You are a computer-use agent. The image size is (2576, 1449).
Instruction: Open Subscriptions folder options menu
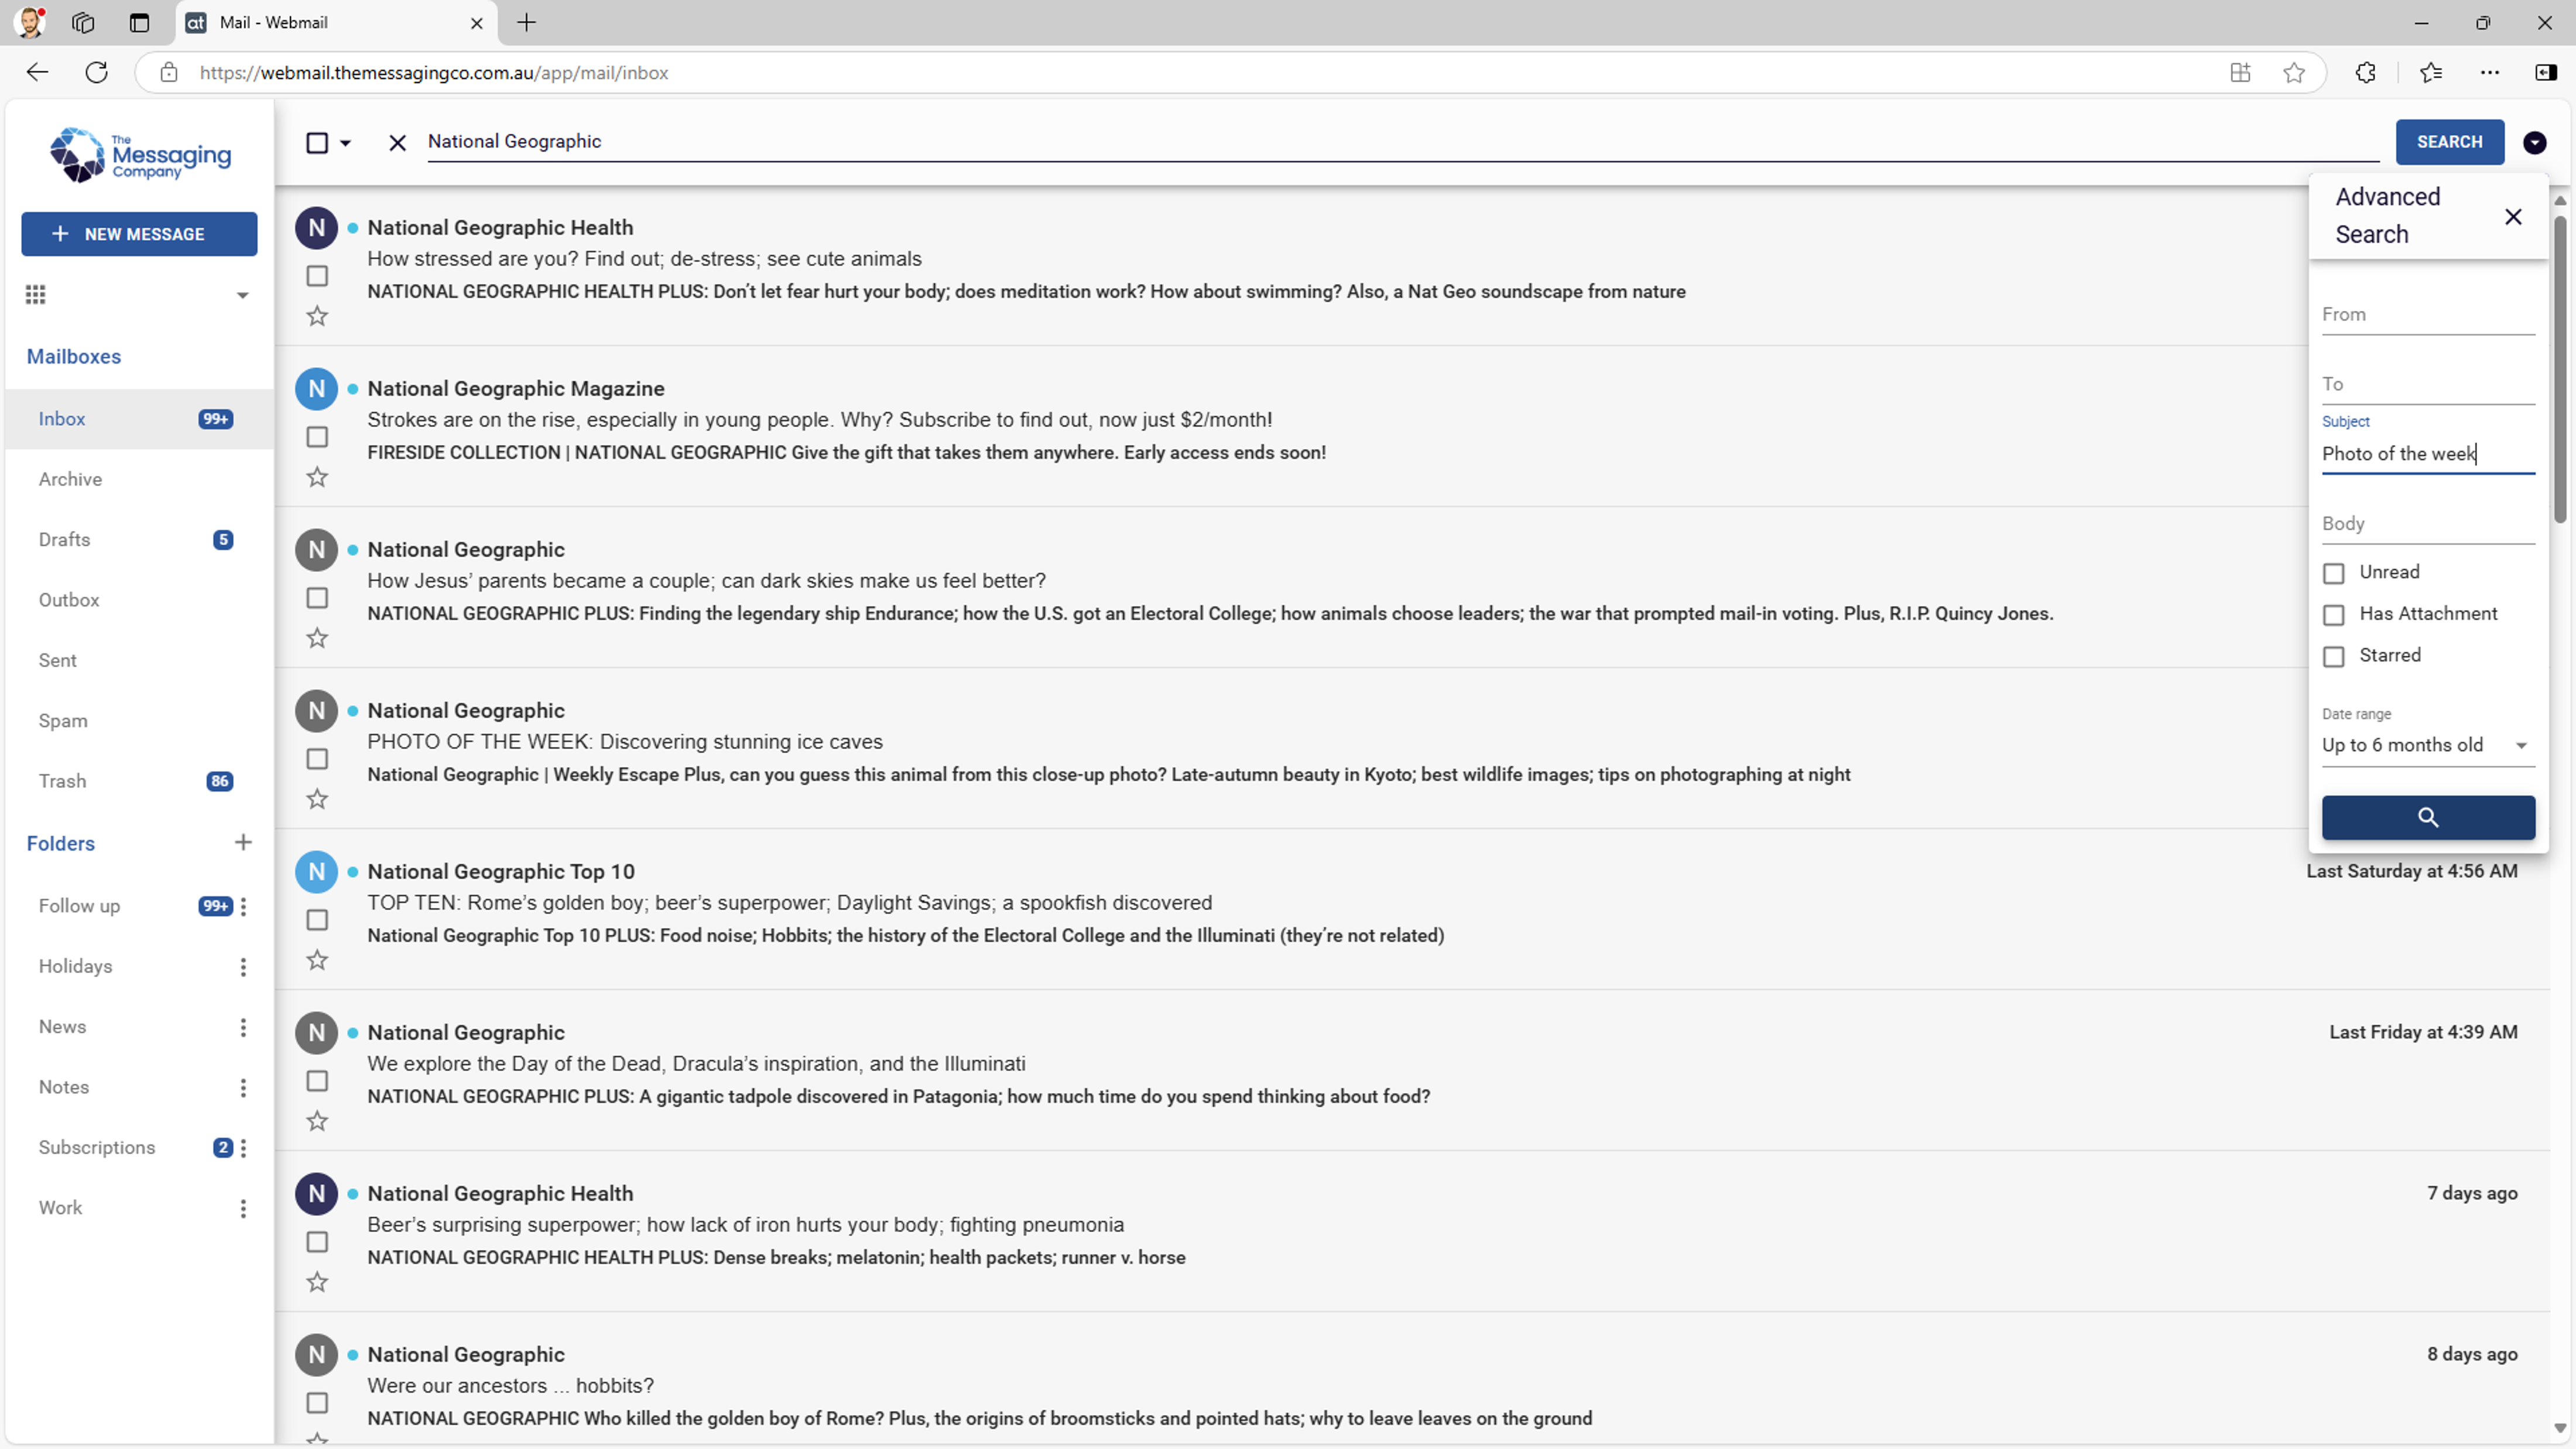point(243,1148)
